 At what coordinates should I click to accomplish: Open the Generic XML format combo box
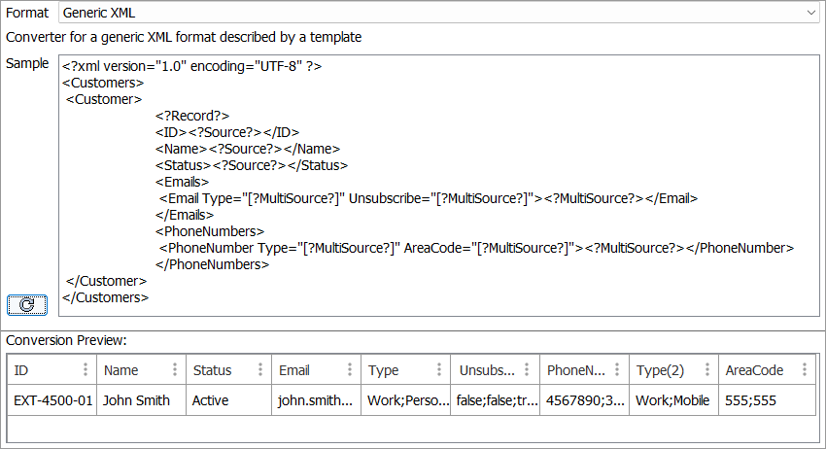pos(428,14)
